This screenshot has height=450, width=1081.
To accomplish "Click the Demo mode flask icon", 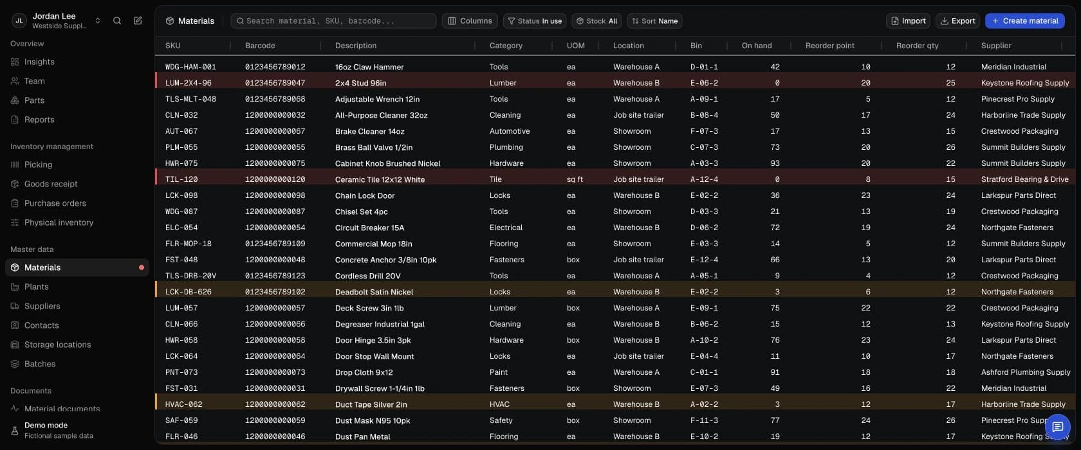I will pyautogui.click(x=15, y=430).
